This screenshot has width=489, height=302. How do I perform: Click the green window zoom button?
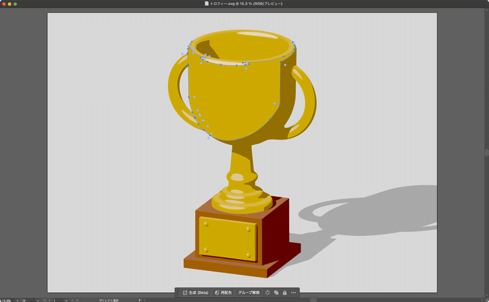(15, 4)
